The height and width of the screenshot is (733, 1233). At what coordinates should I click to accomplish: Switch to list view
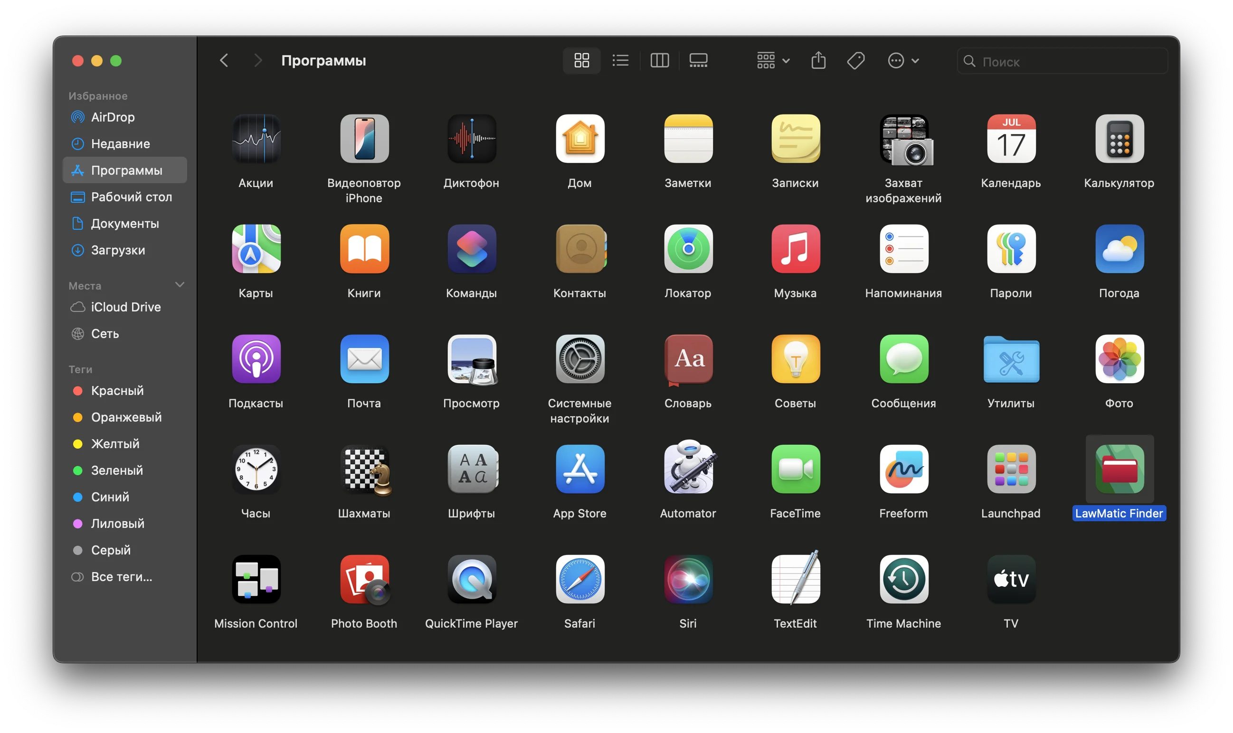[621, 61]
